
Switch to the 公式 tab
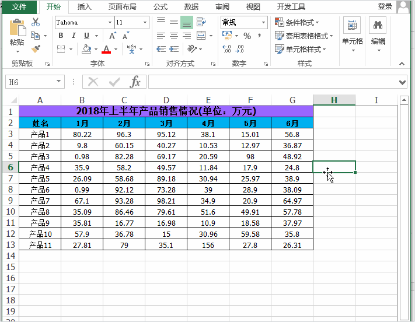pyautogui.click(x=161, y=6)
